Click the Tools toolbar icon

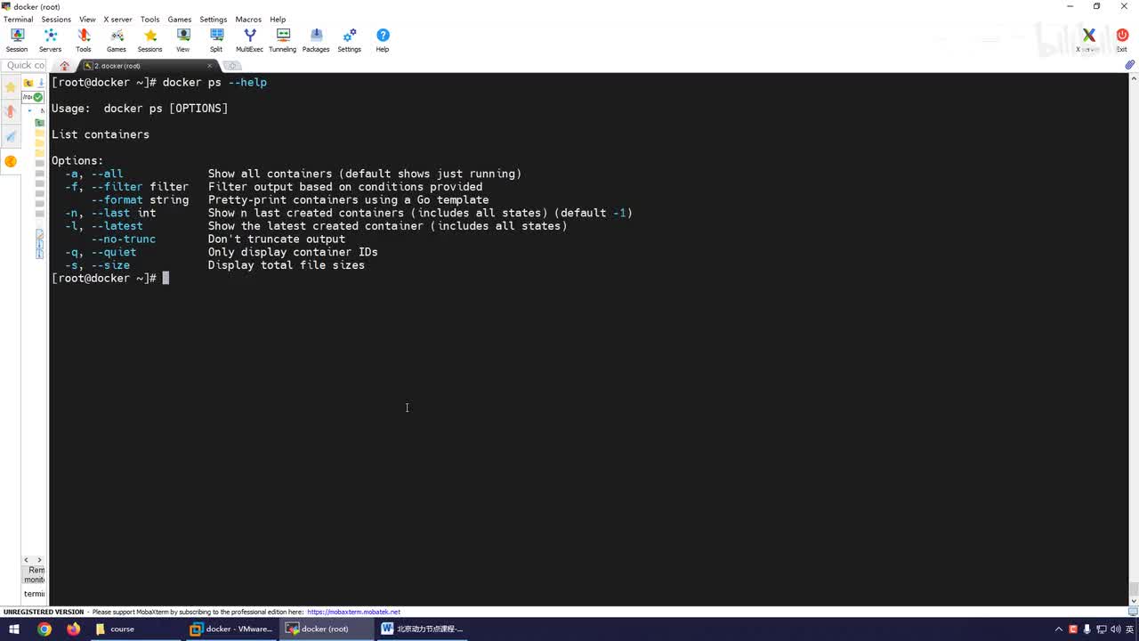[x=84, y=40]
